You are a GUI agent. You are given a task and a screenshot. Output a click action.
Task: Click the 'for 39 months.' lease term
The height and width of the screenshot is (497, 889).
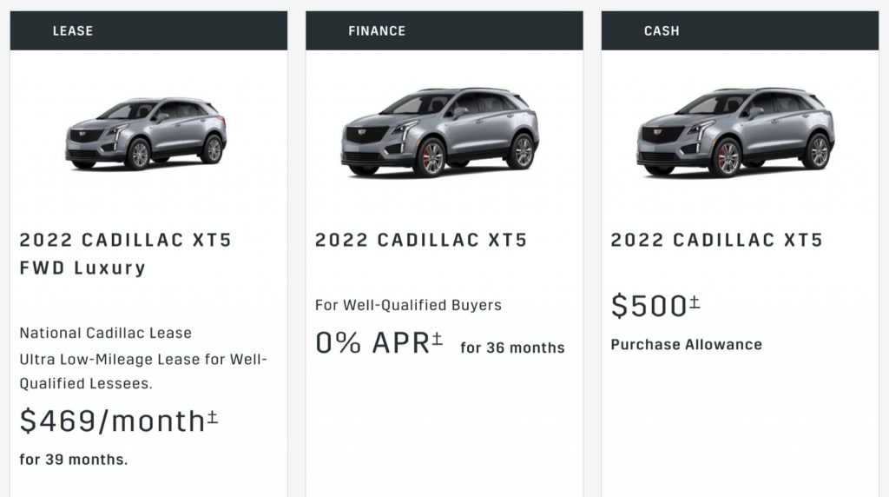74,460
